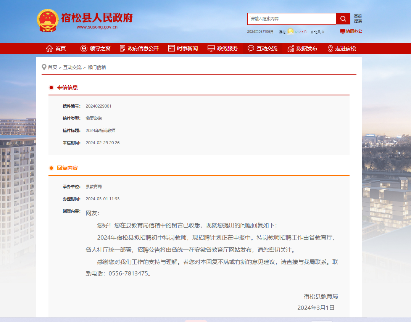Click the 走进宿松 location pin icon
Image resolution: width=411 pixels, height=322 pixels.
330,48
